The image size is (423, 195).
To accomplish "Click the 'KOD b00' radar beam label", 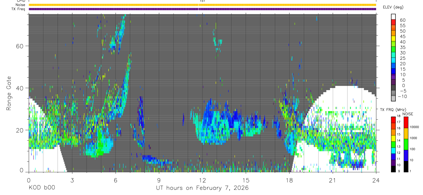I will pyautogui.click(x=42, y=188).
